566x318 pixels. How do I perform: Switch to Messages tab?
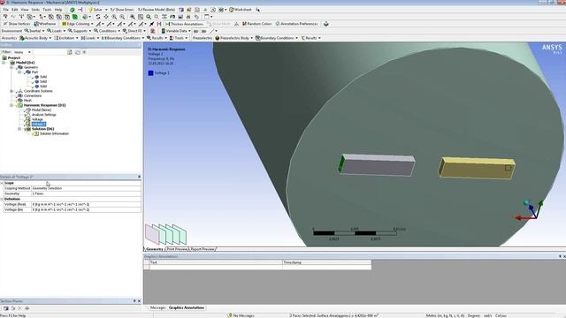[x=157, y=307]
